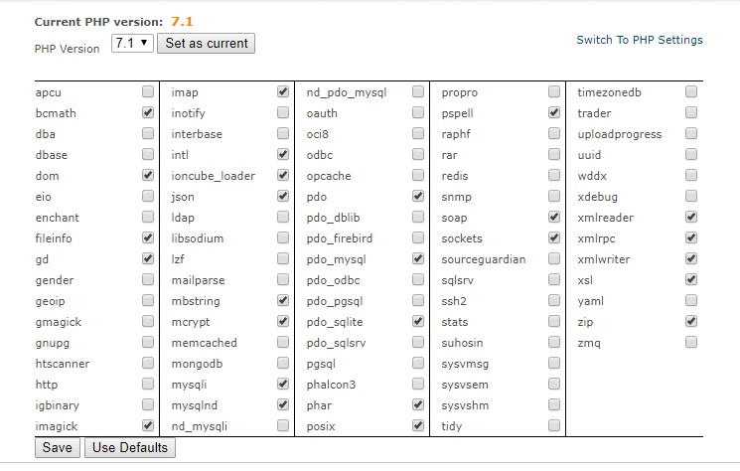This screenshot has width=740, height=471.
Task: Click the Set as current button
Action: tap(206, 44)
